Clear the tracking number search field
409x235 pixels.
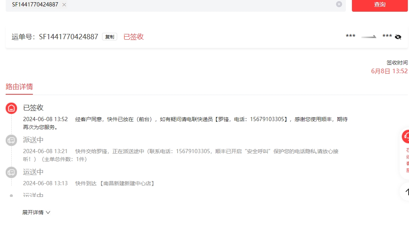tap(339, 4)
